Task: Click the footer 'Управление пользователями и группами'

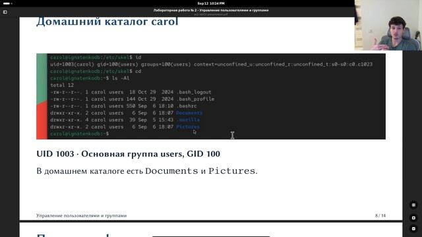Action: pyautogui.click(x=81, y=215)
